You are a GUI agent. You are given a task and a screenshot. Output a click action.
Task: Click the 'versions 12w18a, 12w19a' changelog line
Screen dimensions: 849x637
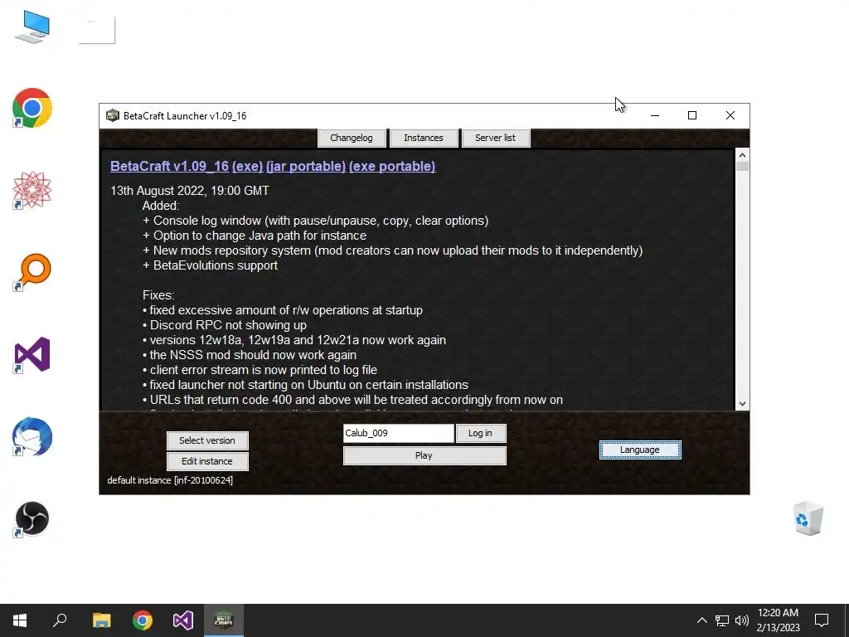click(294, 340)
